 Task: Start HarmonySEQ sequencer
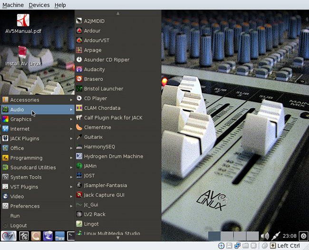click(118, 146)
